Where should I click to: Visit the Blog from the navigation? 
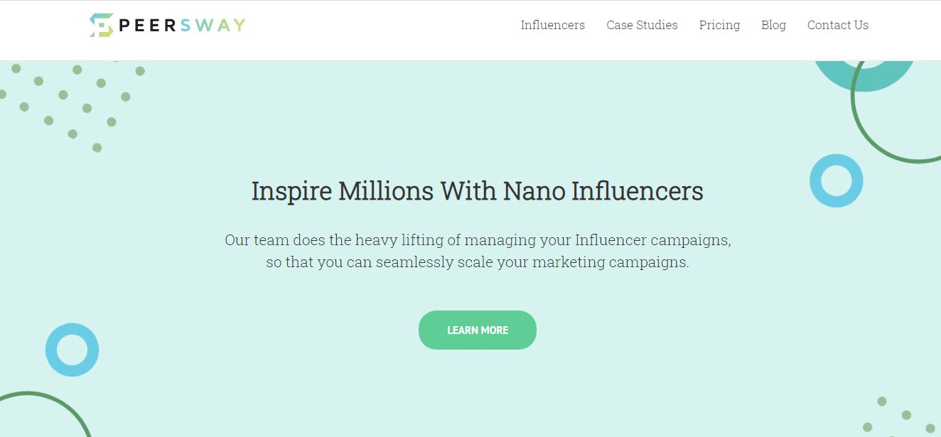[773, 25]
